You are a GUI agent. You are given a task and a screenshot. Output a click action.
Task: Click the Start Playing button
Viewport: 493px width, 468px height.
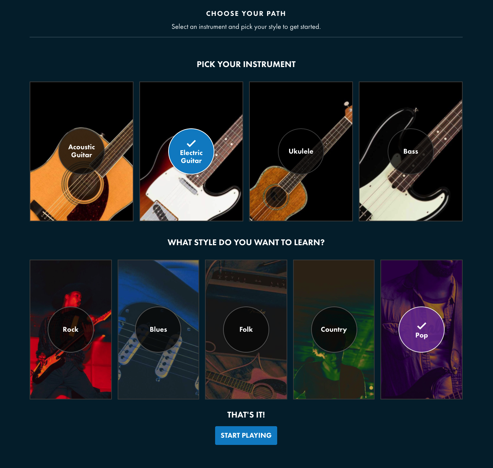tap(246, 436)
